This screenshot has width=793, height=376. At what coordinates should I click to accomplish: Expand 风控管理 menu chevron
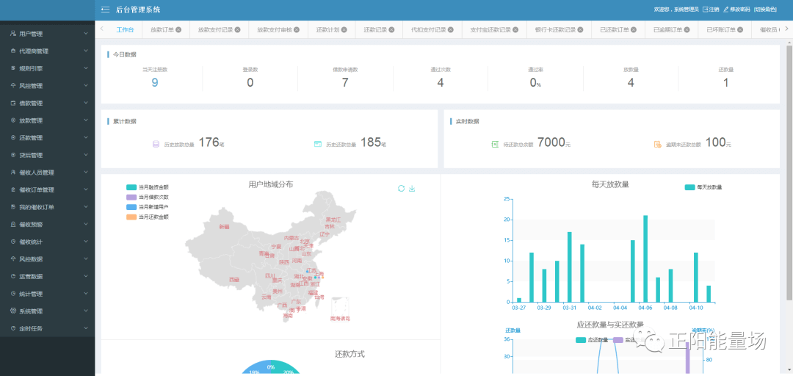[x=86, y=85]
